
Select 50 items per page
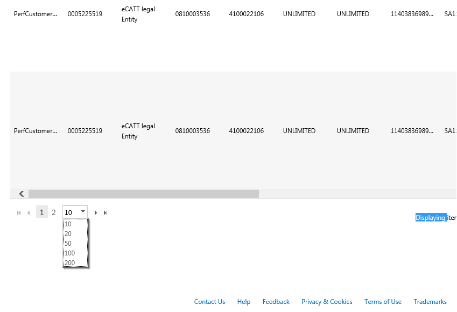click(68, 244)
